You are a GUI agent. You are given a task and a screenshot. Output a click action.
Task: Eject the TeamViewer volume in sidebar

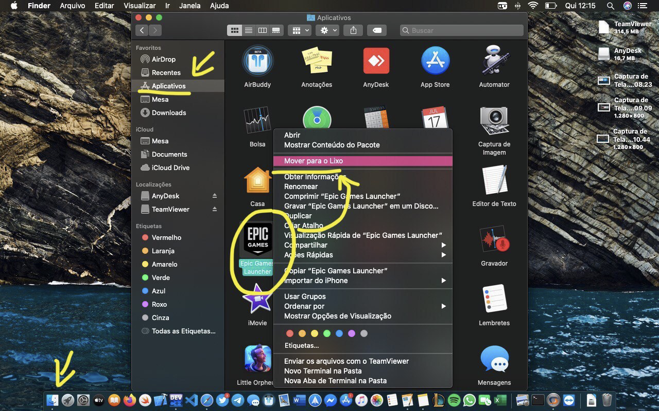215,210
